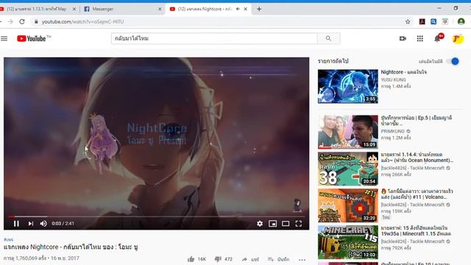
Task: Go forward in browser history
Action: [x=10, y=21]
